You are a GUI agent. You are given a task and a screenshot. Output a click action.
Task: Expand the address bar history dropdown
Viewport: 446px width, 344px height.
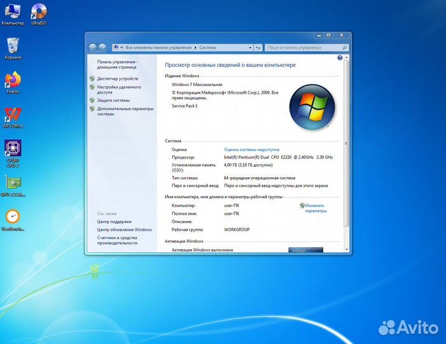250,48
